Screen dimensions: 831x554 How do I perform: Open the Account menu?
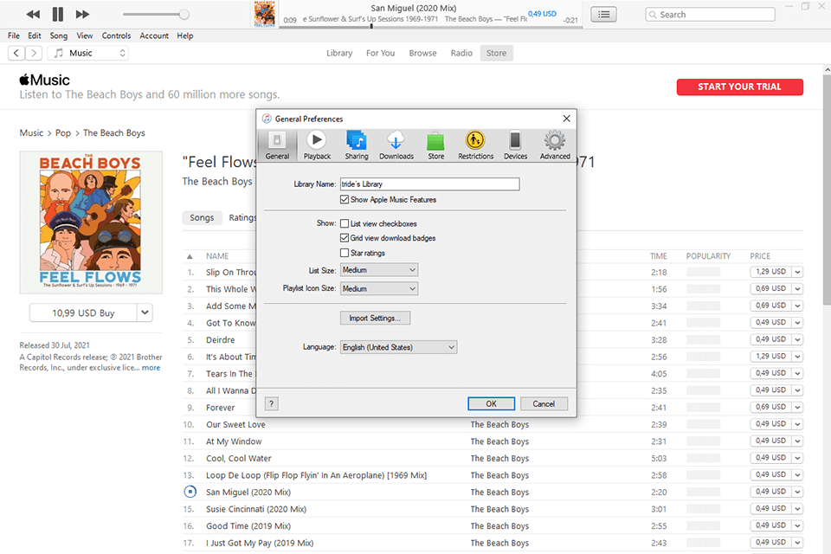tap(154, 35)
